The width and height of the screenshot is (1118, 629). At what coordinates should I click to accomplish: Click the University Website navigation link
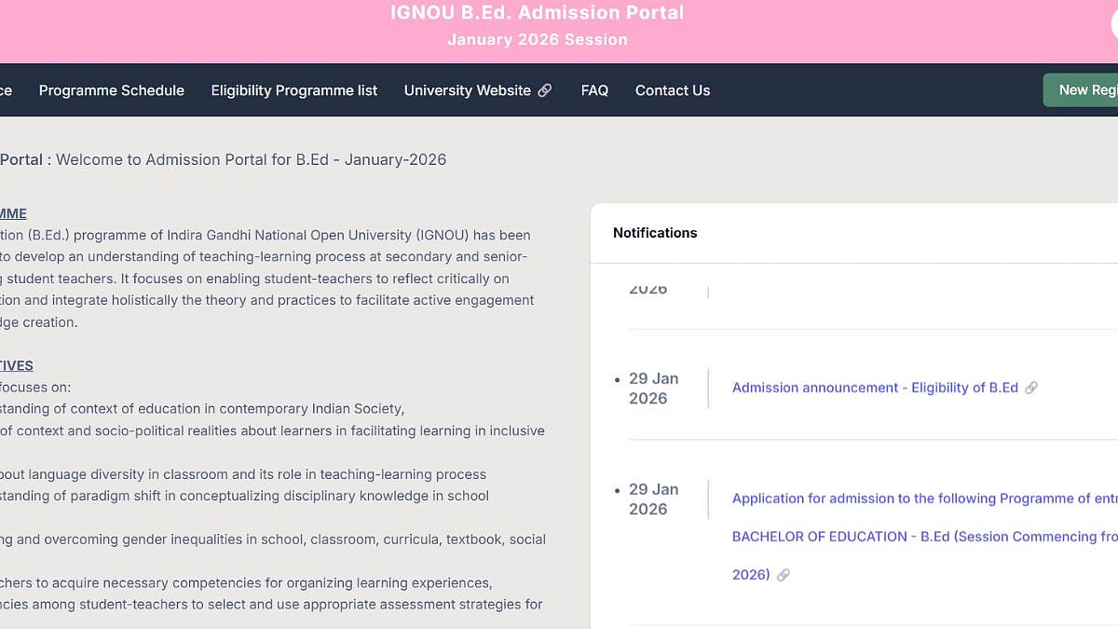469,90
